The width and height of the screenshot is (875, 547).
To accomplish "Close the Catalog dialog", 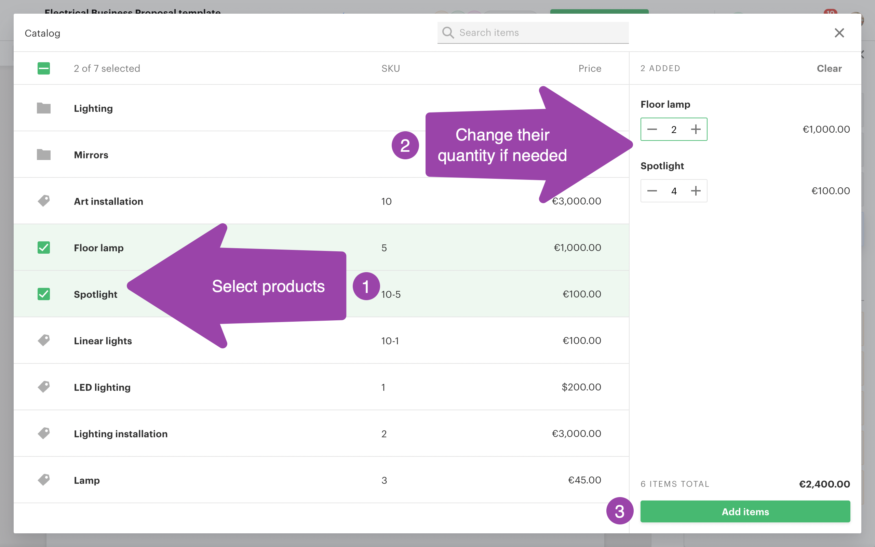I will (x=839, y=33).
